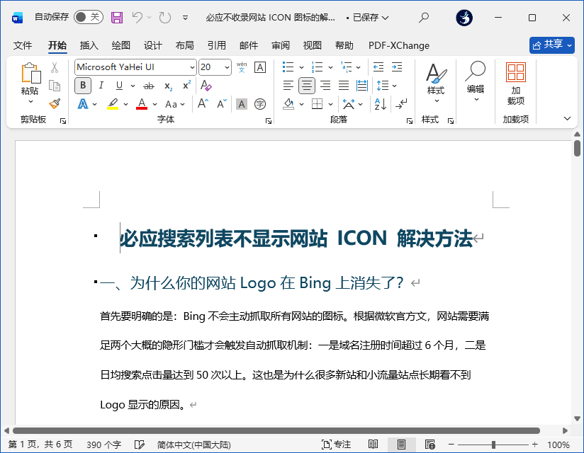Apply bold formatting to text

click(x=82, y=85)
